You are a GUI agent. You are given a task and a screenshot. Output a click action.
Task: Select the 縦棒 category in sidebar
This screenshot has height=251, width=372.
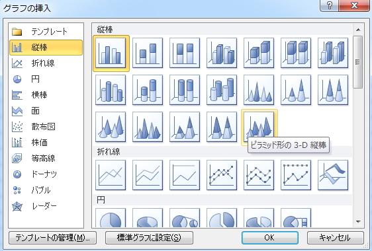[x=46, y=48]
